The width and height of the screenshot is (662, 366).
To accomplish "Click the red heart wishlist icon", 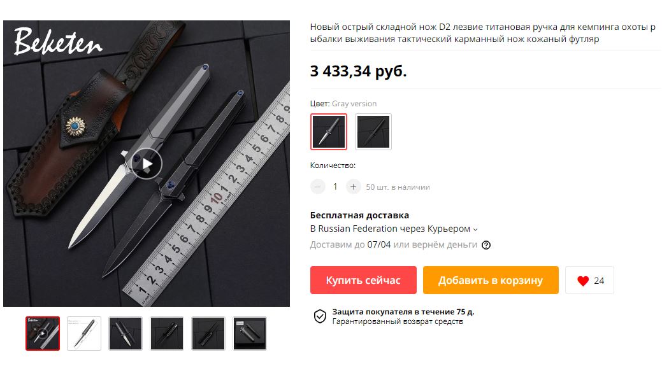I will [583, 281].
